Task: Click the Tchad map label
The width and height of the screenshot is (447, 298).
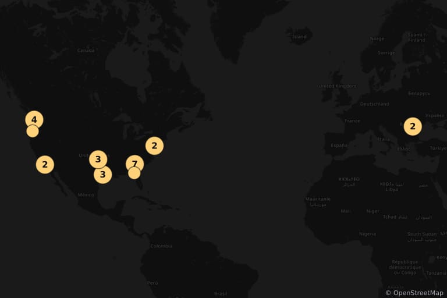Action: click(x=389, y=217)
